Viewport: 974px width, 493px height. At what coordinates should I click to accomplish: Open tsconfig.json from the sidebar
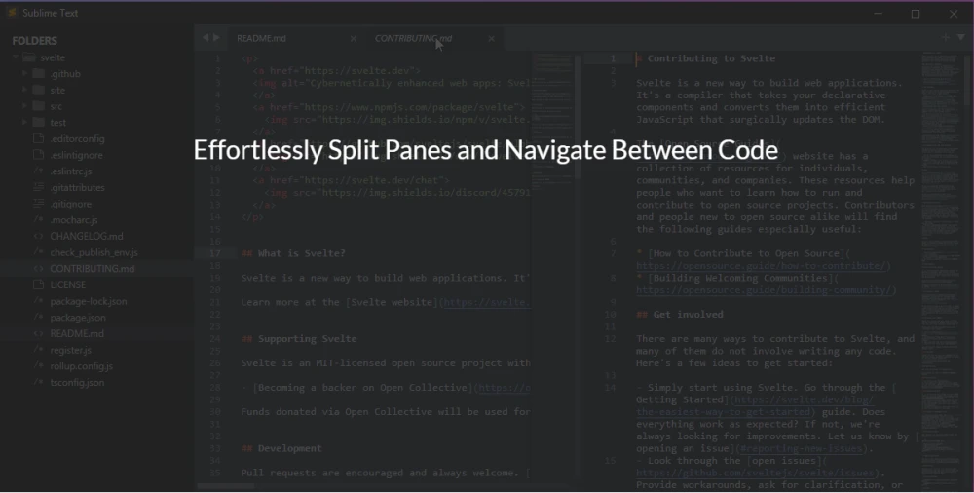point(77,382)
